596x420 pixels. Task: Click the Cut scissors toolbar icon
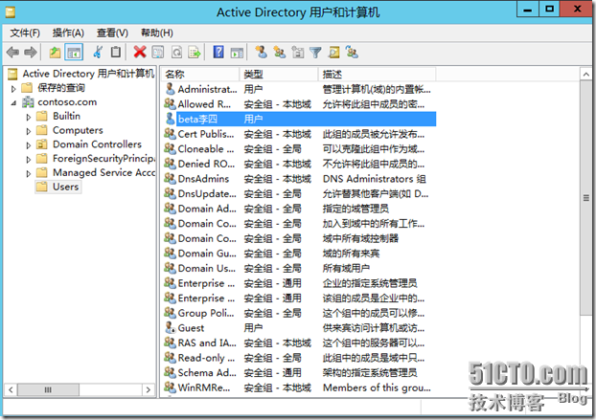tap(98, 52)
